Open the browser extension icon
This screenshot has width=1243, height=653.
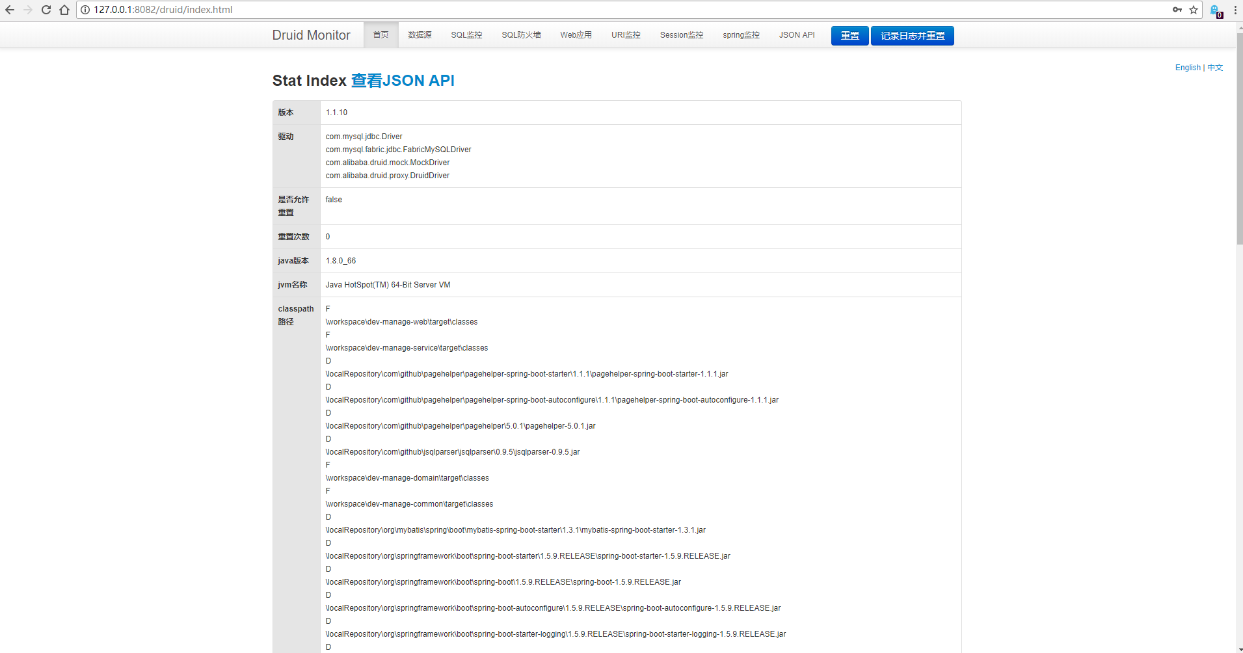coord(1216,10)
